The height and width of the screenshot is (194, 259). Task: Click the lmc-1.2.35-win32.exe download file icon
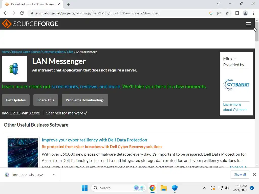click(x=7, y=175)
